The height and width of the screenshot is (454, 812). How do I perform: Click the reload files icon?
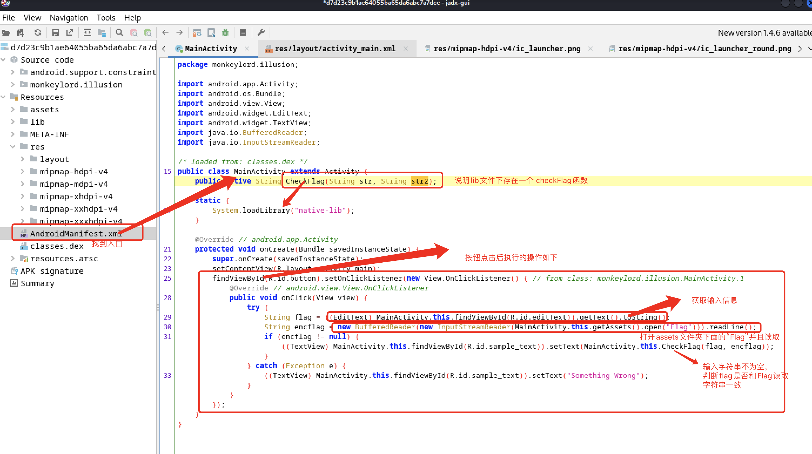(38, 32)
